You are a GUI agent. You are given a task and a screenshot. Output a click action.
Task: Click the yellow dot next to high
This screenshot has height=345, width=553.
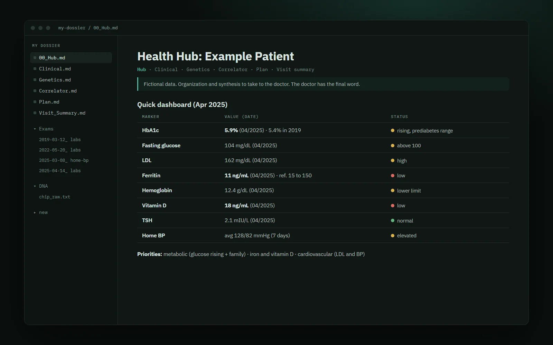393,160
